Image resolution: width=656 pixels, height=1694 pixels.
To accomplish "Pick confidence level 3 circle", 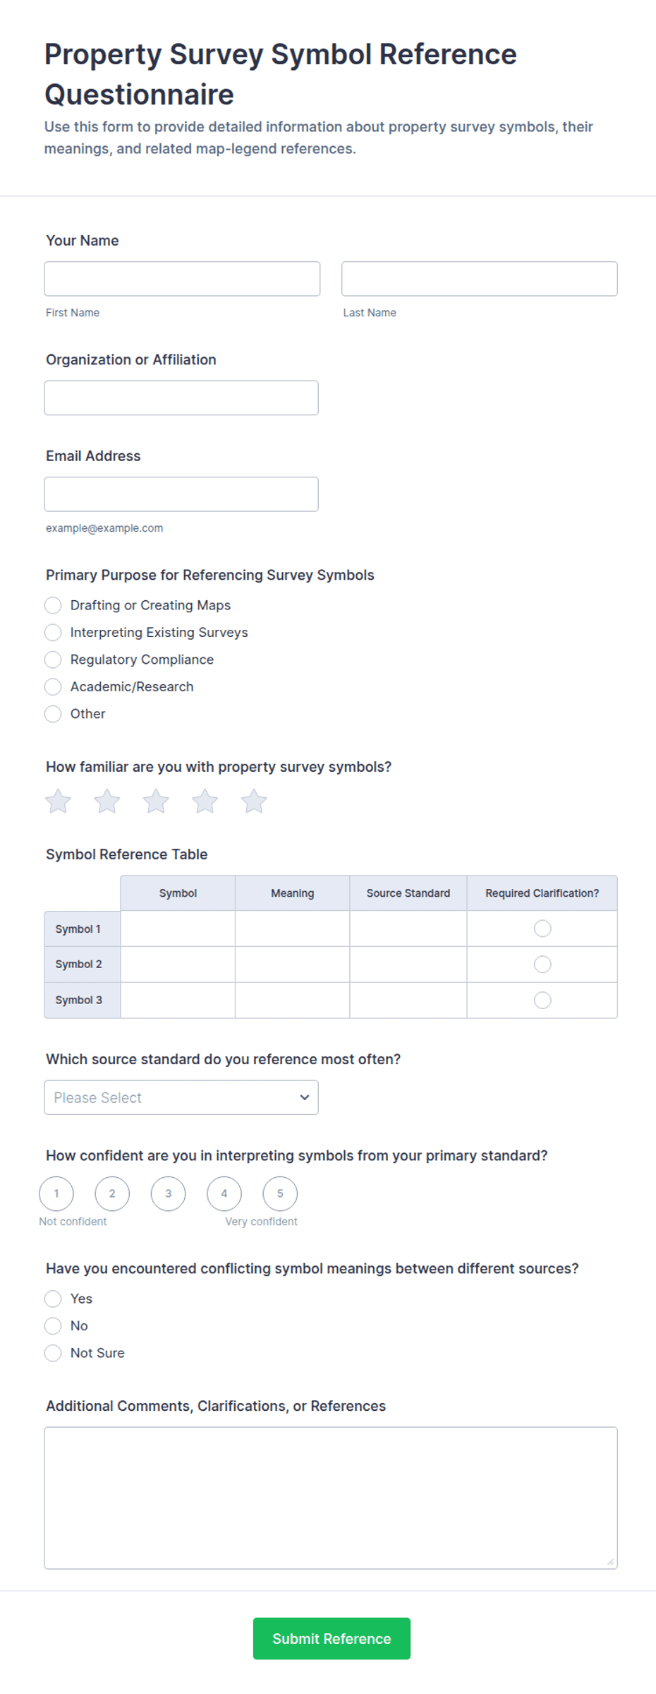I will (168, 1193).
